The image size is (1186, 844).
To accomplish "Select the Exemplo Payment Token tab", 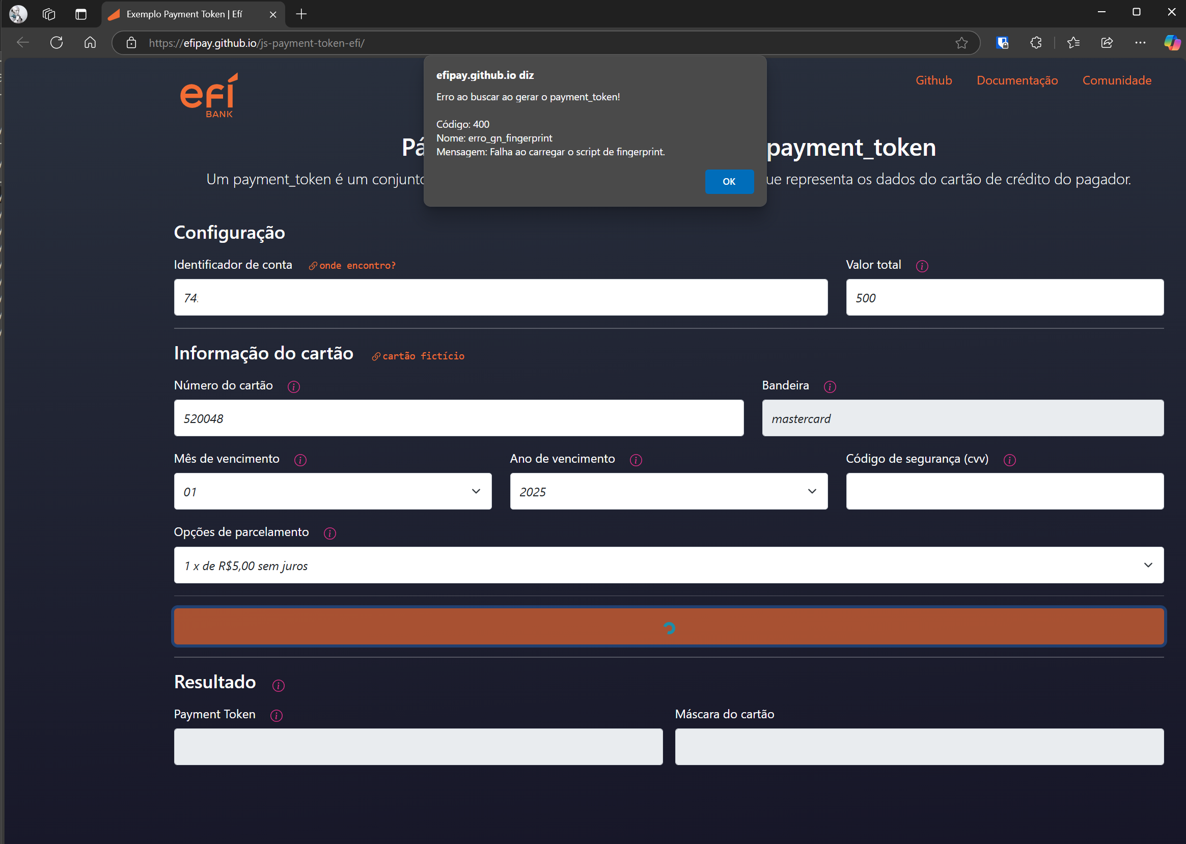I will [193, 15].
